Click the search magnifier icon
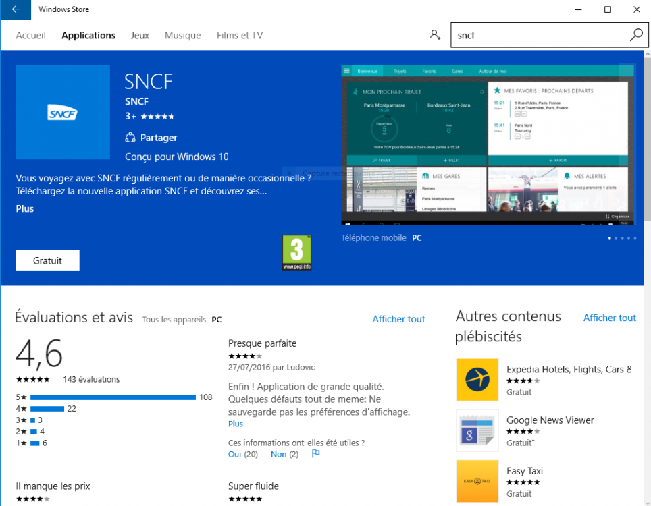This screenshot has width=651, height=506. point(635,35)
